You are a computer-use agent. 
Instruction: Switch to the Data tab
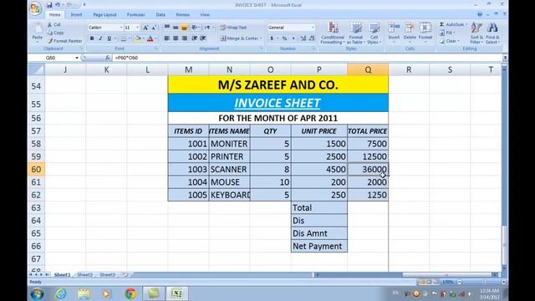160,15
